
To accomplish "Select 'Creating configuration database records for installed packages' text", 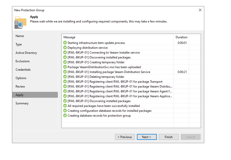I will coord(109,111).
